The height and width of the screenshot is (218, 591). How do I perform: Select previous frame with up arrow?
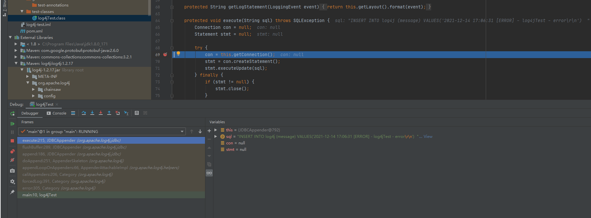[x=192, y=131]
